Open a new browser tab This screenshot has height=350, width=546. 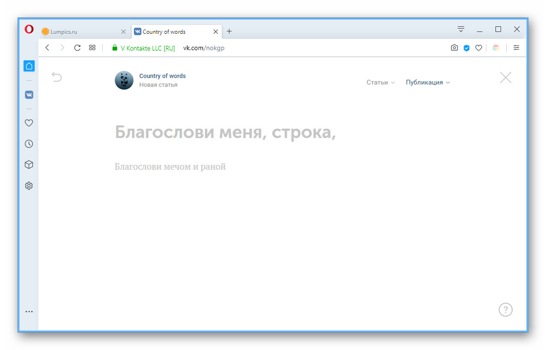[229, 31]
